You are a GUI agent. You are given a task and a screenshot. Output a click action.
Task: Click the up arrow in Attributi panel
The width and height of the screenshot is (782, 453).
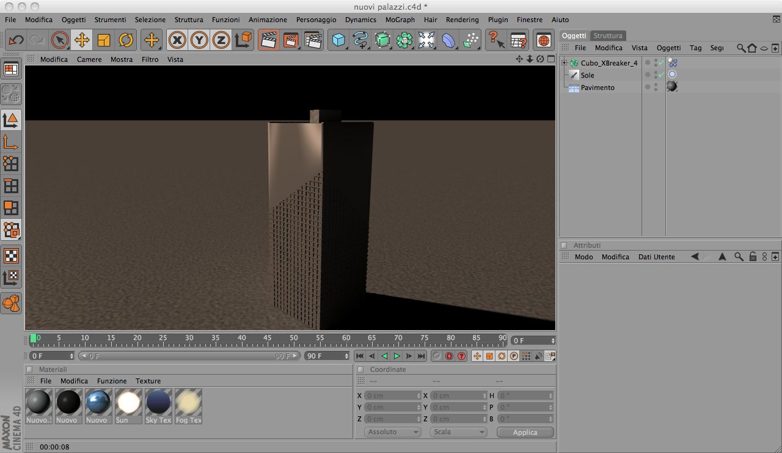coord(722,257)
